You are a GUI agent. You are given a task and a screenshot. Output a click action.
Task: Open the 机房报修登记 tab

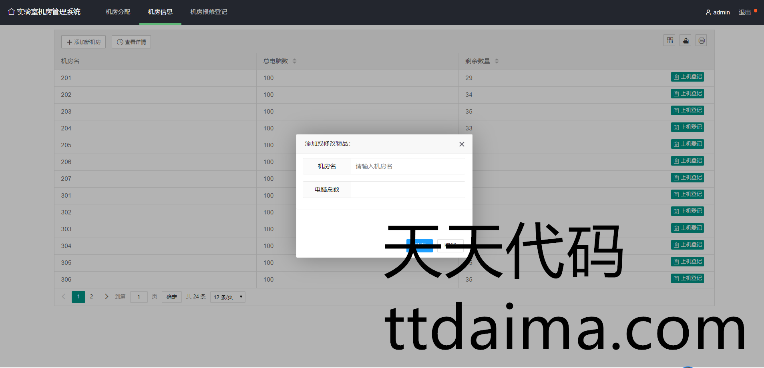point(209,12)
